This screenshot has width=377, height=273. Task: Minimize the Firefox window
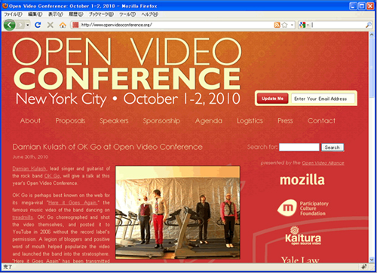click(x=353, y=6)
